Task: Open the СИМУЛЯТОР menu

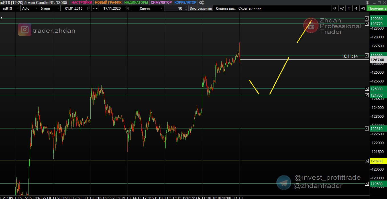Action: click(x=161, y=3)
